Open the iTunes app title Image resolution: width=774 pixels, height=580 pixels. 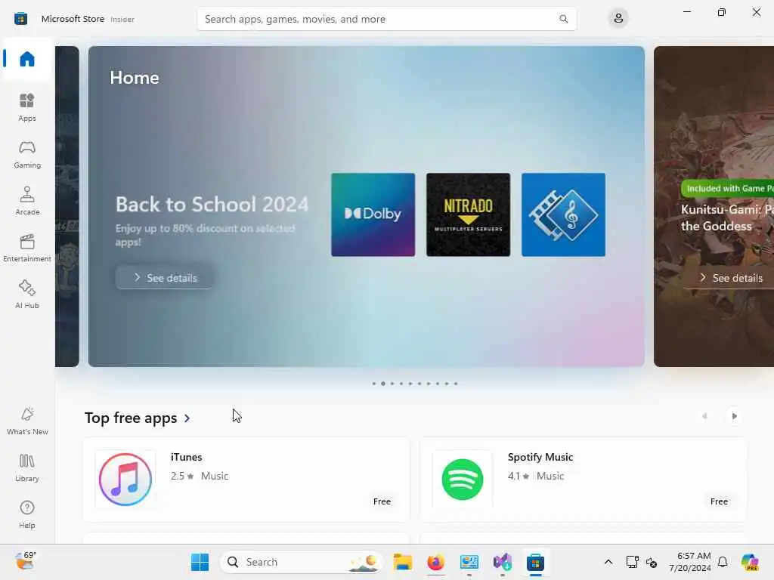[186, 457]
